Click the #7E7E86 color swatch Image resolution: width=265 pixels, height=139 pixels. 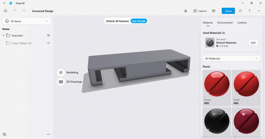217,46
